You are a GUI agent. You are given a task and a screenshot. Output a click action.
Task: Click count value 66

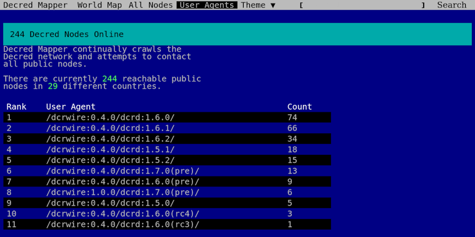click(x=293, y=128)
